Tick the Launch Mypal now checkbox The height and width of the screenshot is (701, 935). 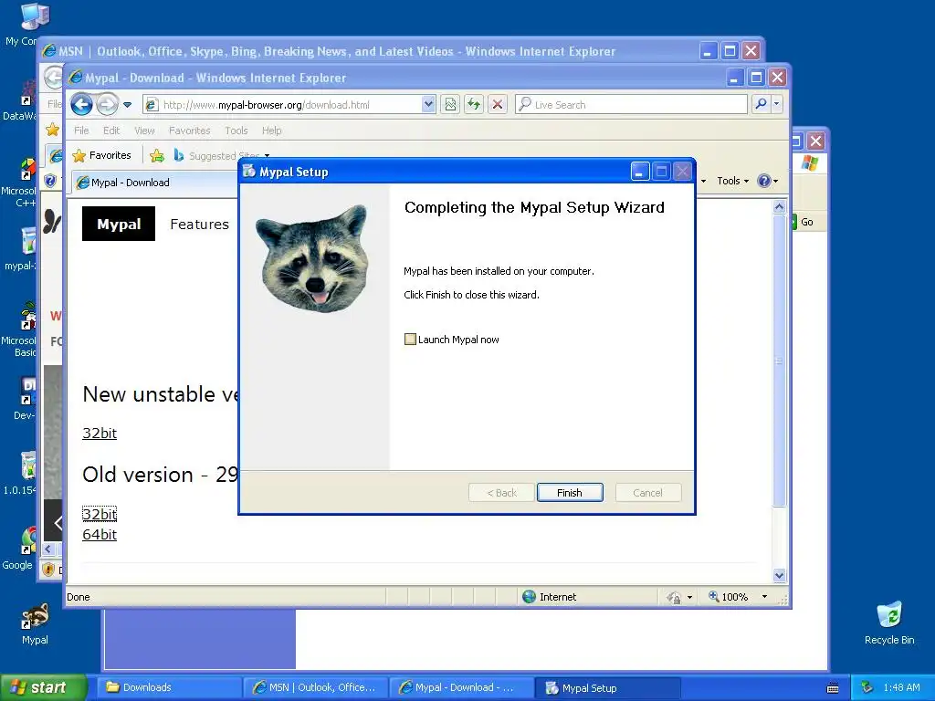tap(410, 340)
